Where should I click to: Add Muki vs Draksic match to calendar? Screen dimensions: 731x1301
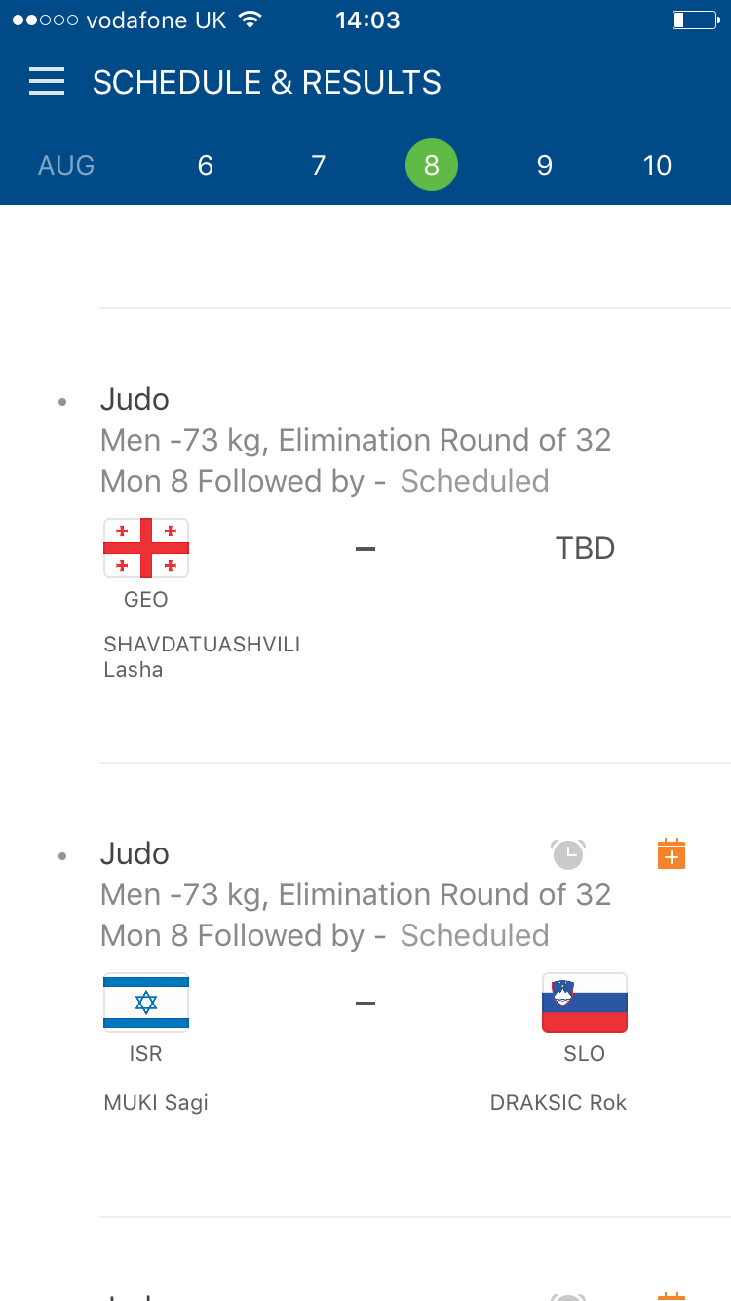click(672, 854)
